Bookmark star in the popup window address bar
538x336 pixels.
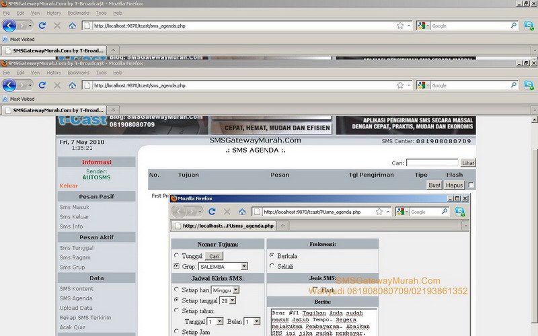coord(379,212)
